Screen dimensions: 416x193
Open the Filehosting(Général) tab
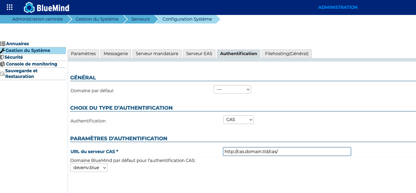[287, 54]
